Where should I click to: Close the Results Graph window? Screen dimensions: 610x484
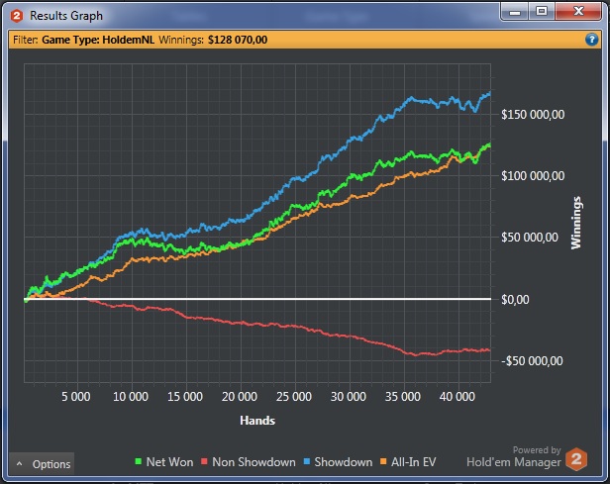578,11
